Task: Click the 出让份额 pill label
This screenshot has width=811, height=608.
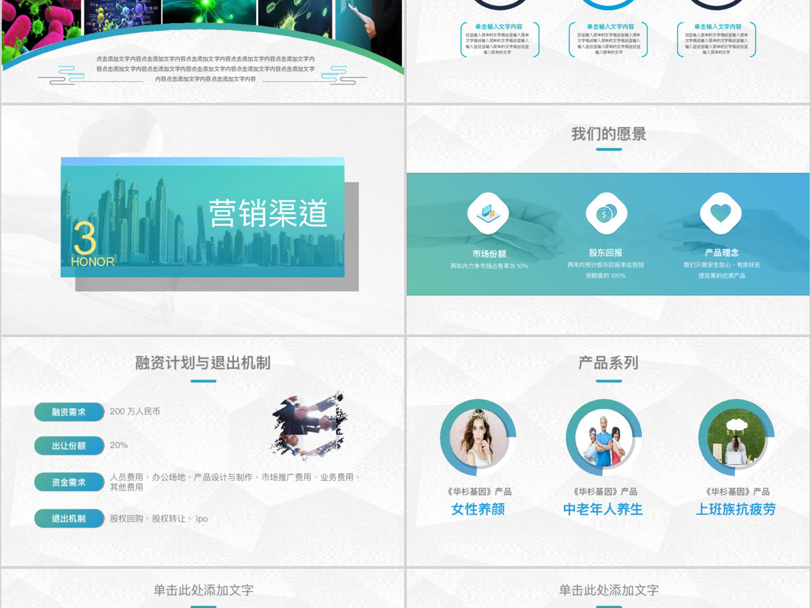Action: [x=69, y=446]
